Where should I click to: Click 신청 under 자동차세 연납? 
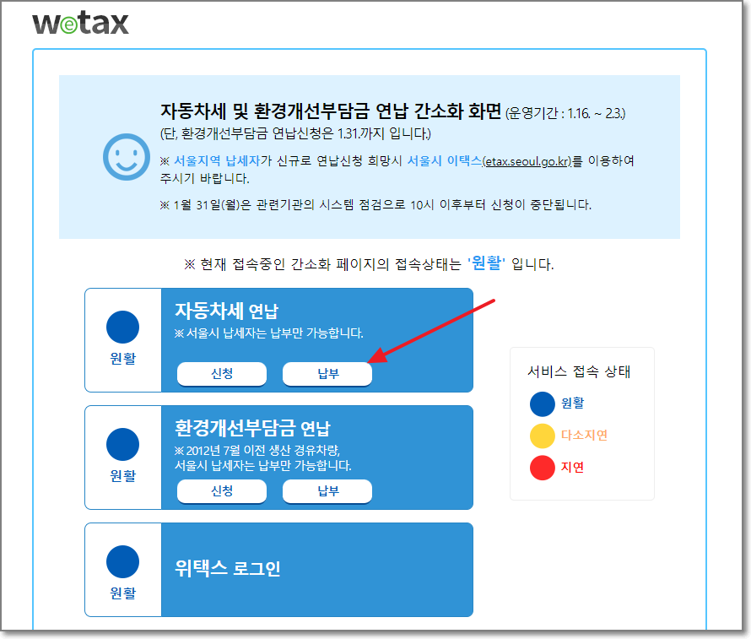click(221, 374)
